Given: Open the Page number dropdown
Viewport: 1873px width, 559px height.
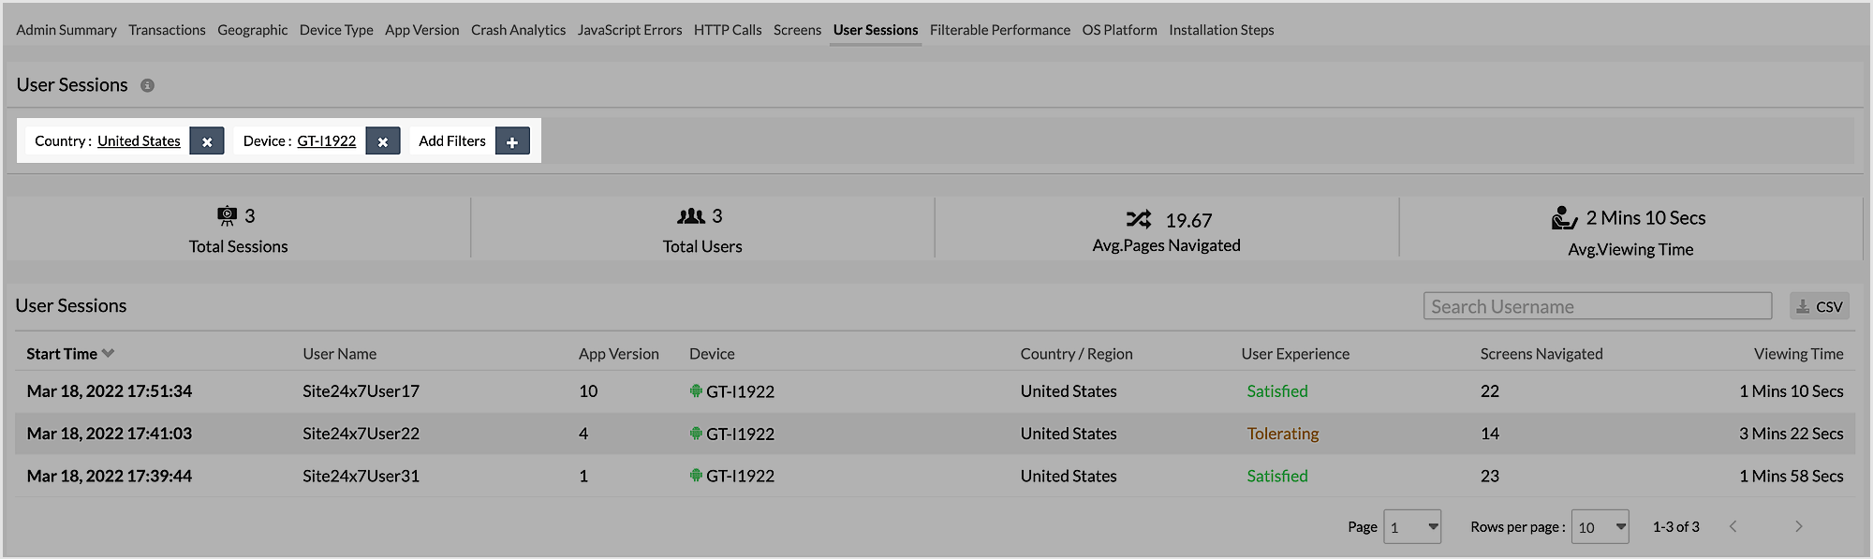Looking at the screenshot, I should 1412,527.
